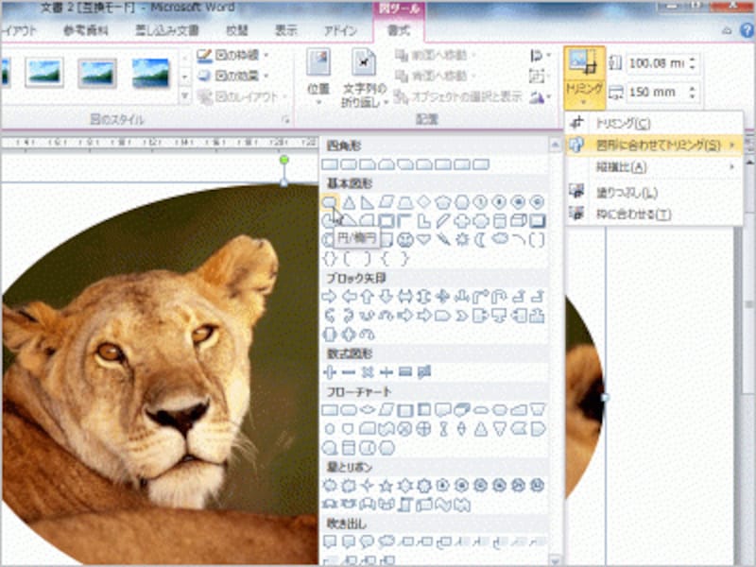Choose the Cloud shape in Basic Shapes
This screenshot has width=756, height=567.
click(500, 240)
